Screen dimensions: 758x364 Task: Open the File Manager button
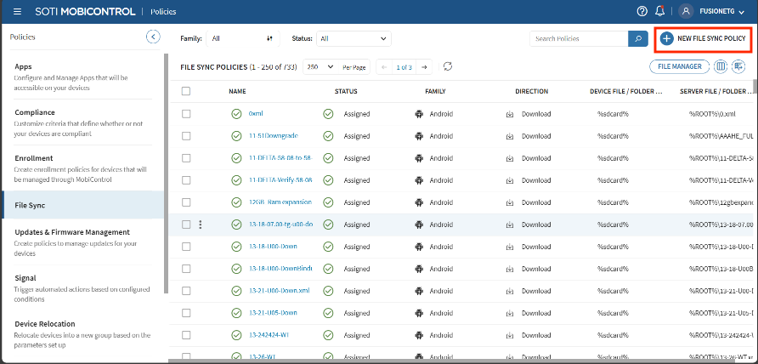click(x=679, y=66)
